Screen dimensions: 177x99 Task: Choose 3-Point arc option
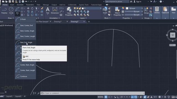coord(25,19)
